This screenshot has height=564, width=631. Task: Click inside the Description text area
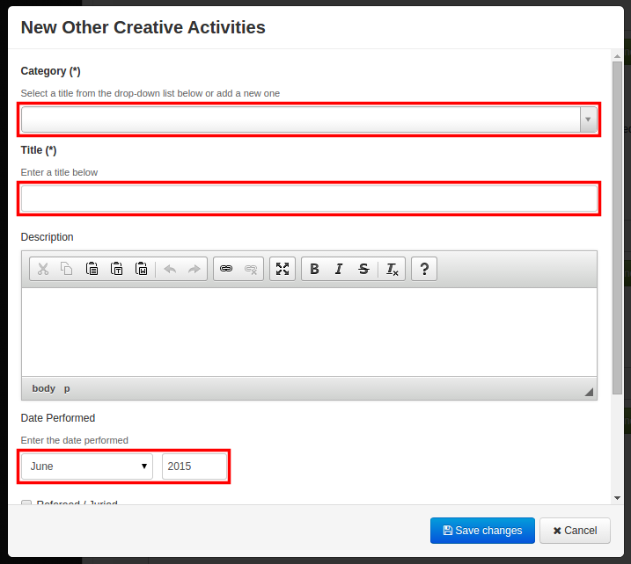click(309, 332)
